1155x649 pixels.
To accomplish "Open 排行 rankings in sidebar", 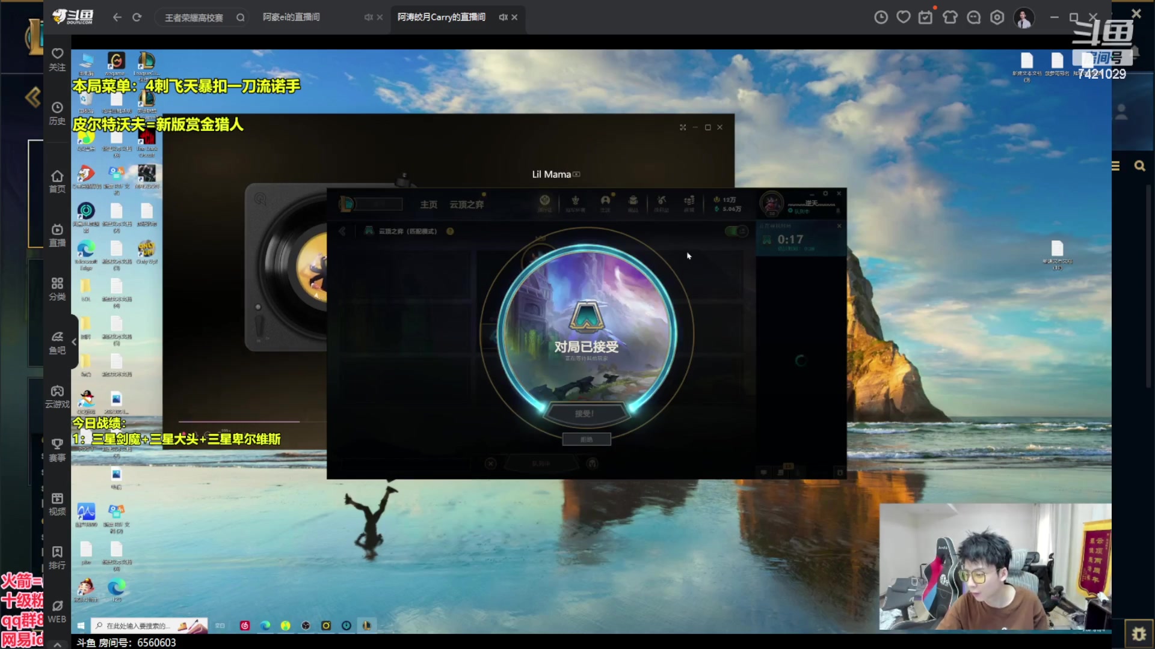I will 57,558.
